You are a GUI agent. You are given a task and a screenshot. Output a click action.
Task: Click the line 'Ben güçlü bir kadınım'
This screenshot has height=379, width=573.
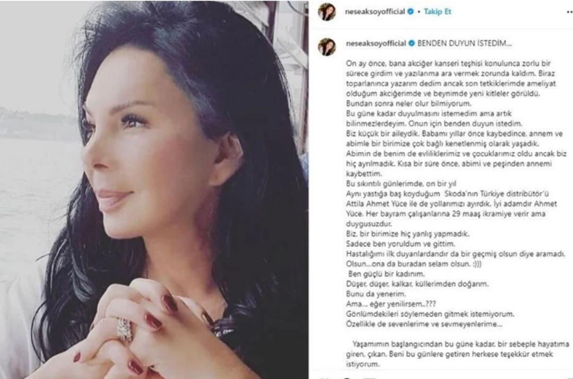pyautogui.click(x=386, y=274)
